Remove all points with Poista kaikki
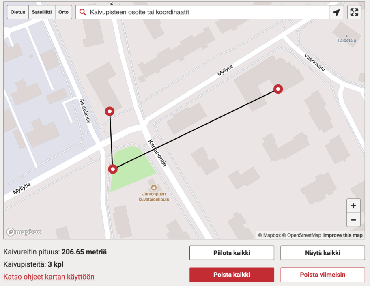 click(x=232, y=275)
